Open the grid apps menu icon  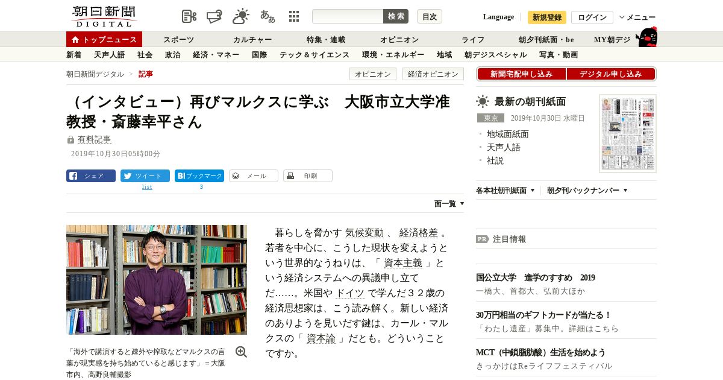pos(294,16)
